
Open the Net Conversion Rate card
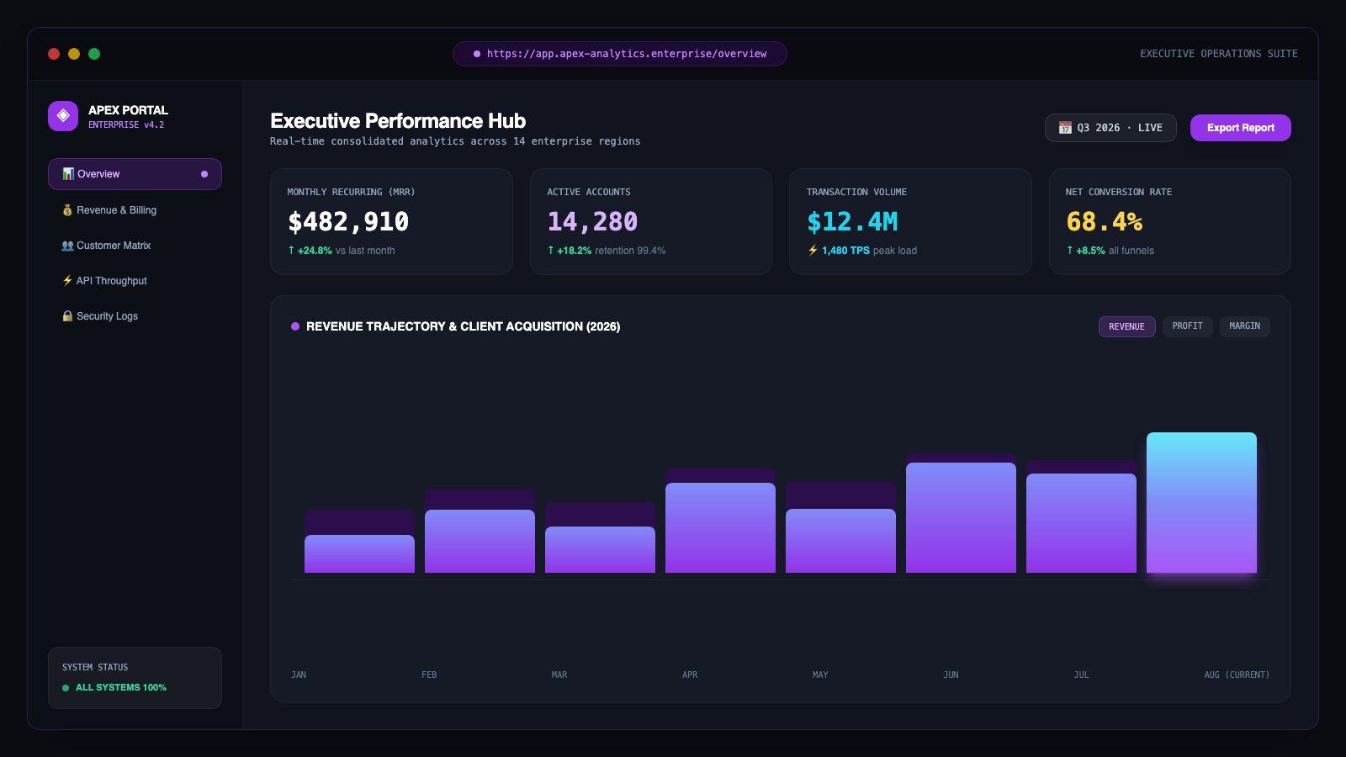pos(1170,221)
